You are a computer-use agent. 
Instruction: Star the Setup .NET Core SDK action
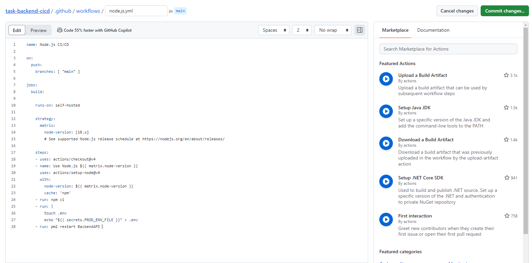point(507,178)
